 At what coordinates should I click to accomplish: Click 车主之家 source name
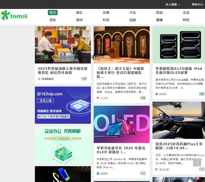(x=164, y=169)
